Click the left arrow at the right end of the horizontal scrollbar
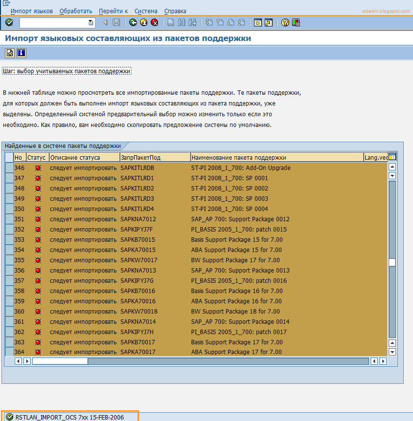Viewport: 413px width, 421px height. [x=374, y=361]
